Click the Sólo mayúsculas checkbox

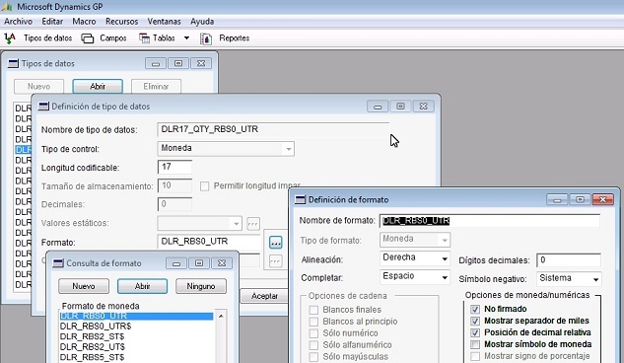coord(313,357)
